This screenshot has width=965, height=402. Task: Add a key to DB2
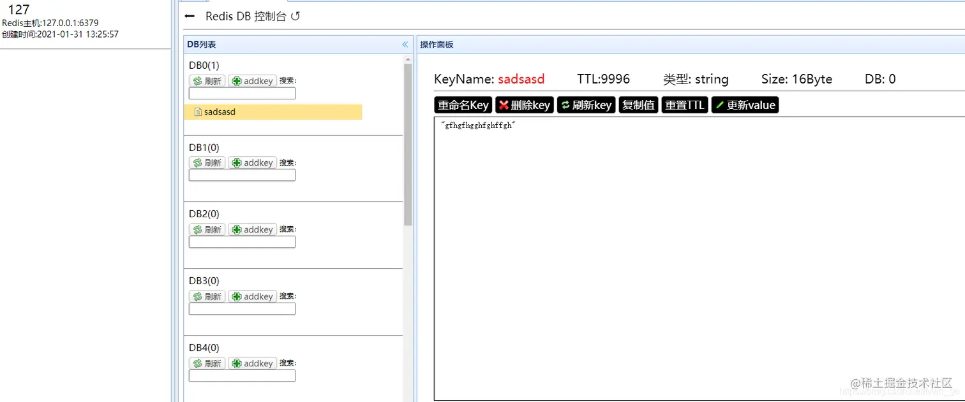pos(253,229)
